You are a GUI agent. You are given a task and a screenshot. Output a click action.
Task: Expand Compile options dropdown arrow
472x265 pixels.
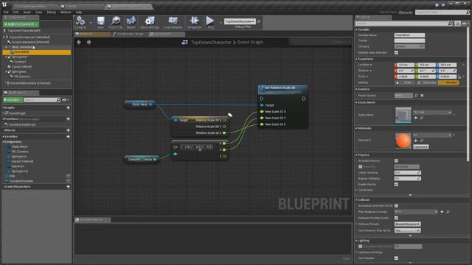[x=91, y=23]
